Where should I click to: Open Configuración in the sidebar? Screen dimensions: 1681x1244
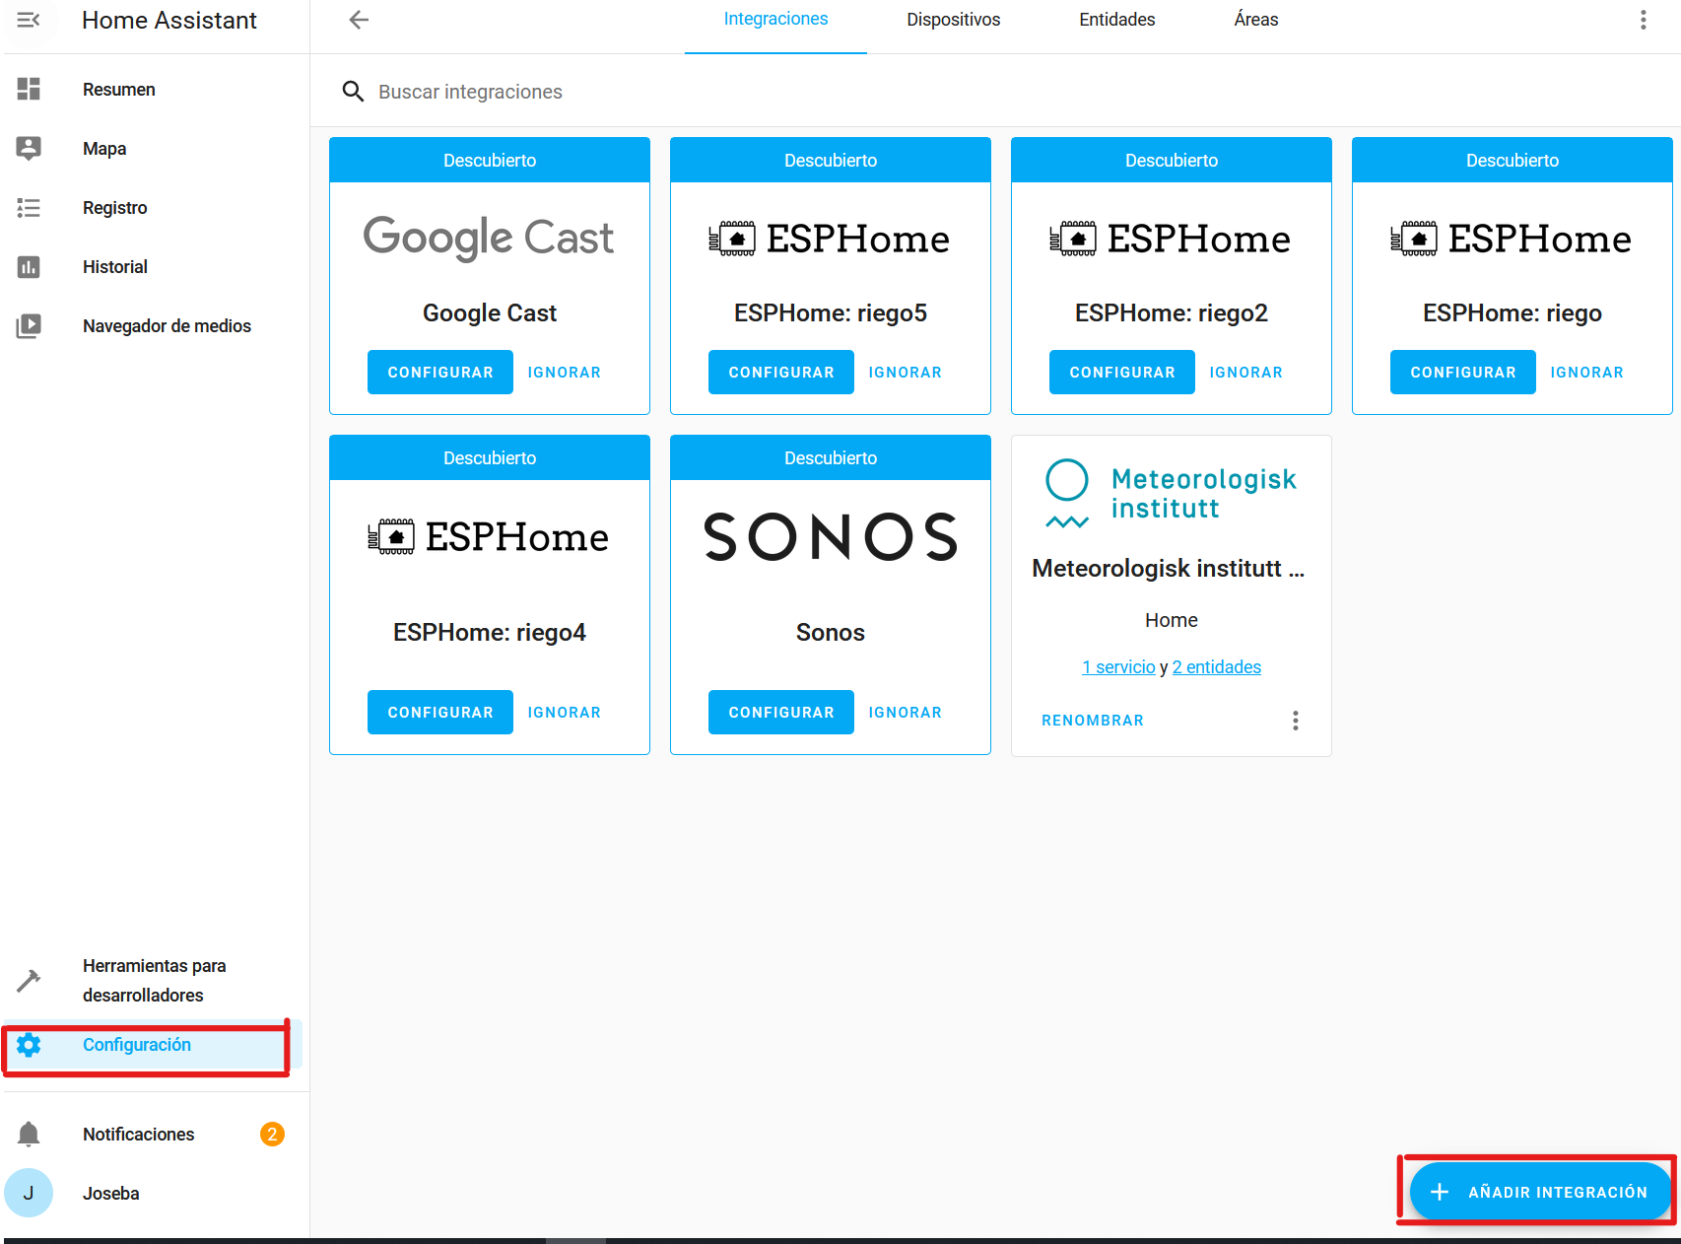tap(153, 1045)
